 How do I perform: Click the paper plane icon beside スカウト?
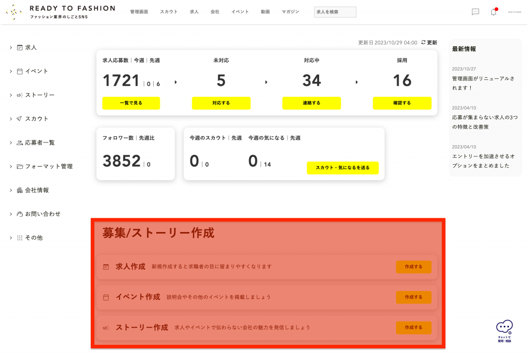(x=20, y=119)
